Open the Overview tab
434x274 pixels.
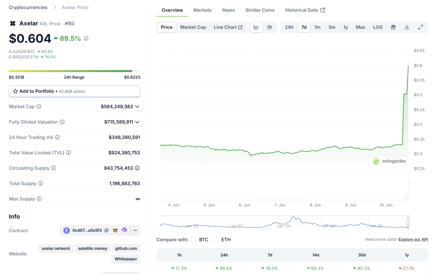click(x=172, y=10)
